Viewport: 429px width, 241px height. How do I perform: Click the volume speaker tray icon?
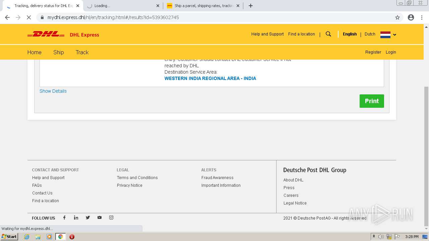pos(381,237)
